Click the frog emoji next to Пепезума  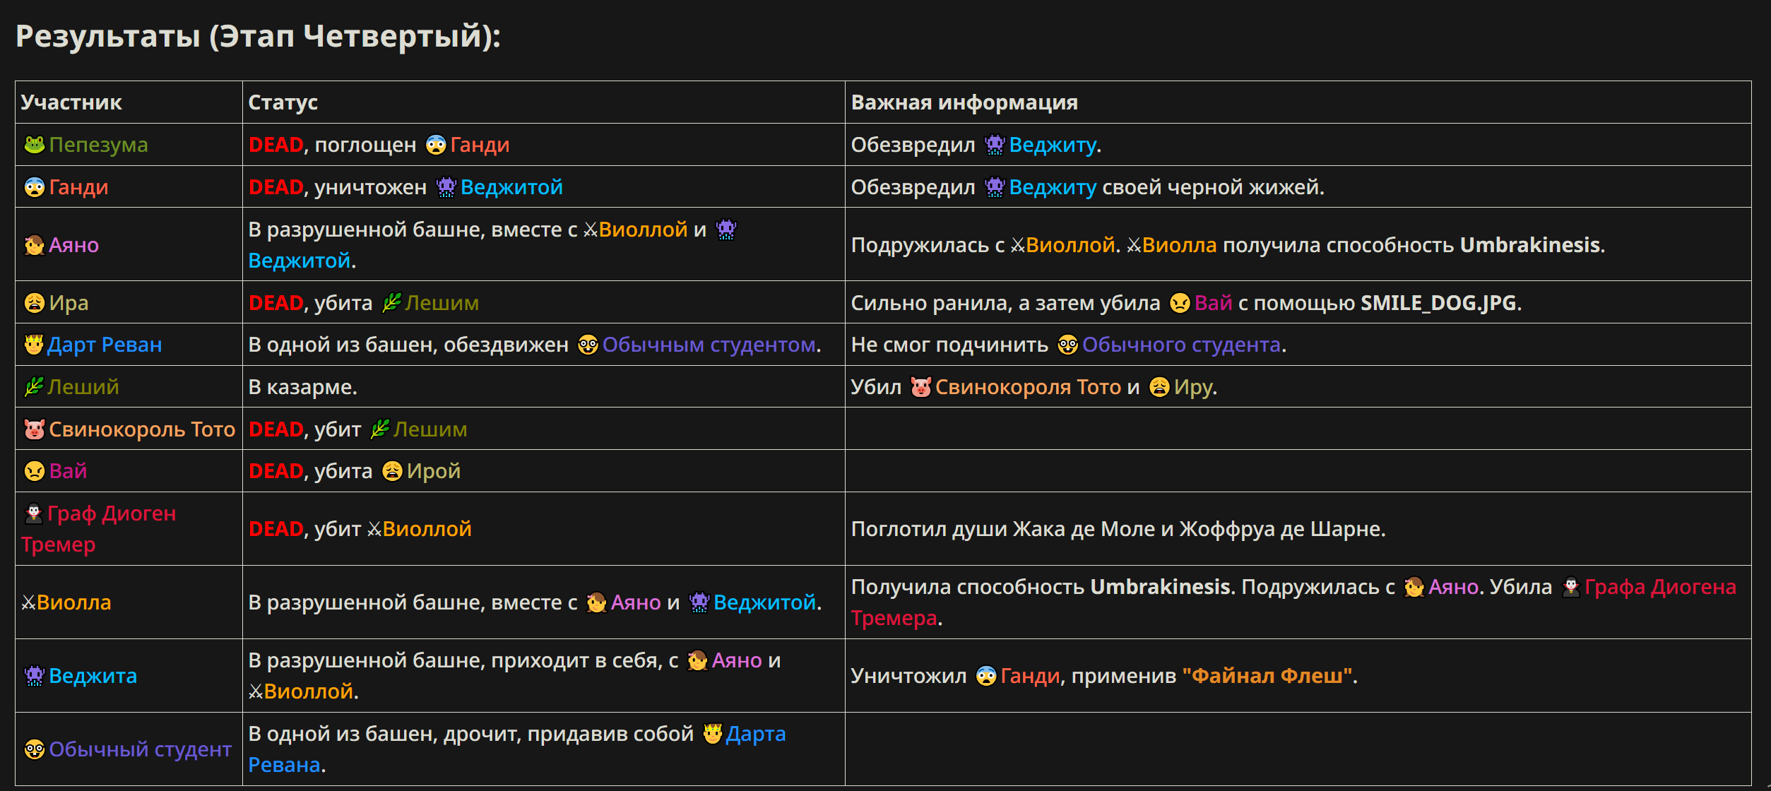click(35, 145)
